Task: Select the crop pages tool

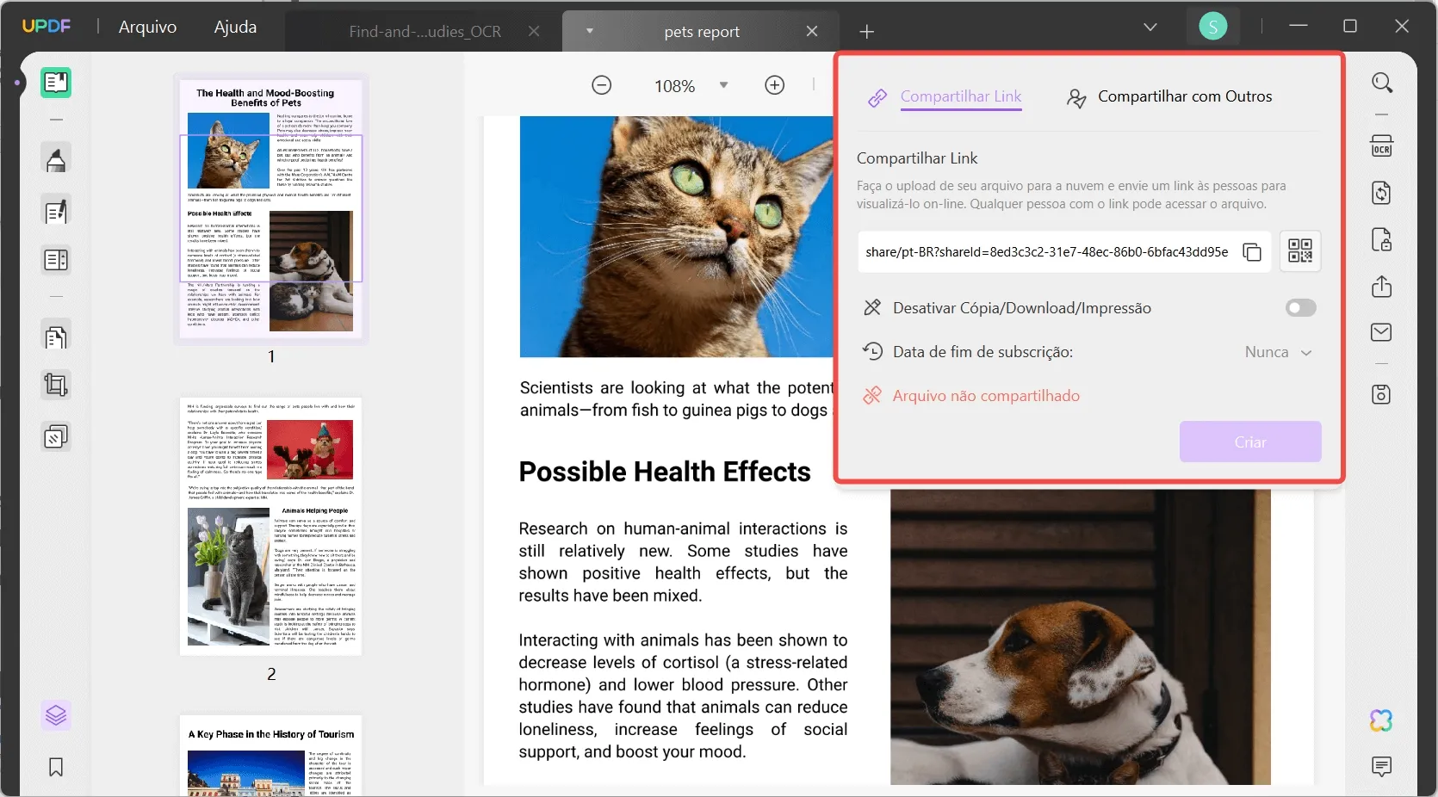Action: click(56, 386)
